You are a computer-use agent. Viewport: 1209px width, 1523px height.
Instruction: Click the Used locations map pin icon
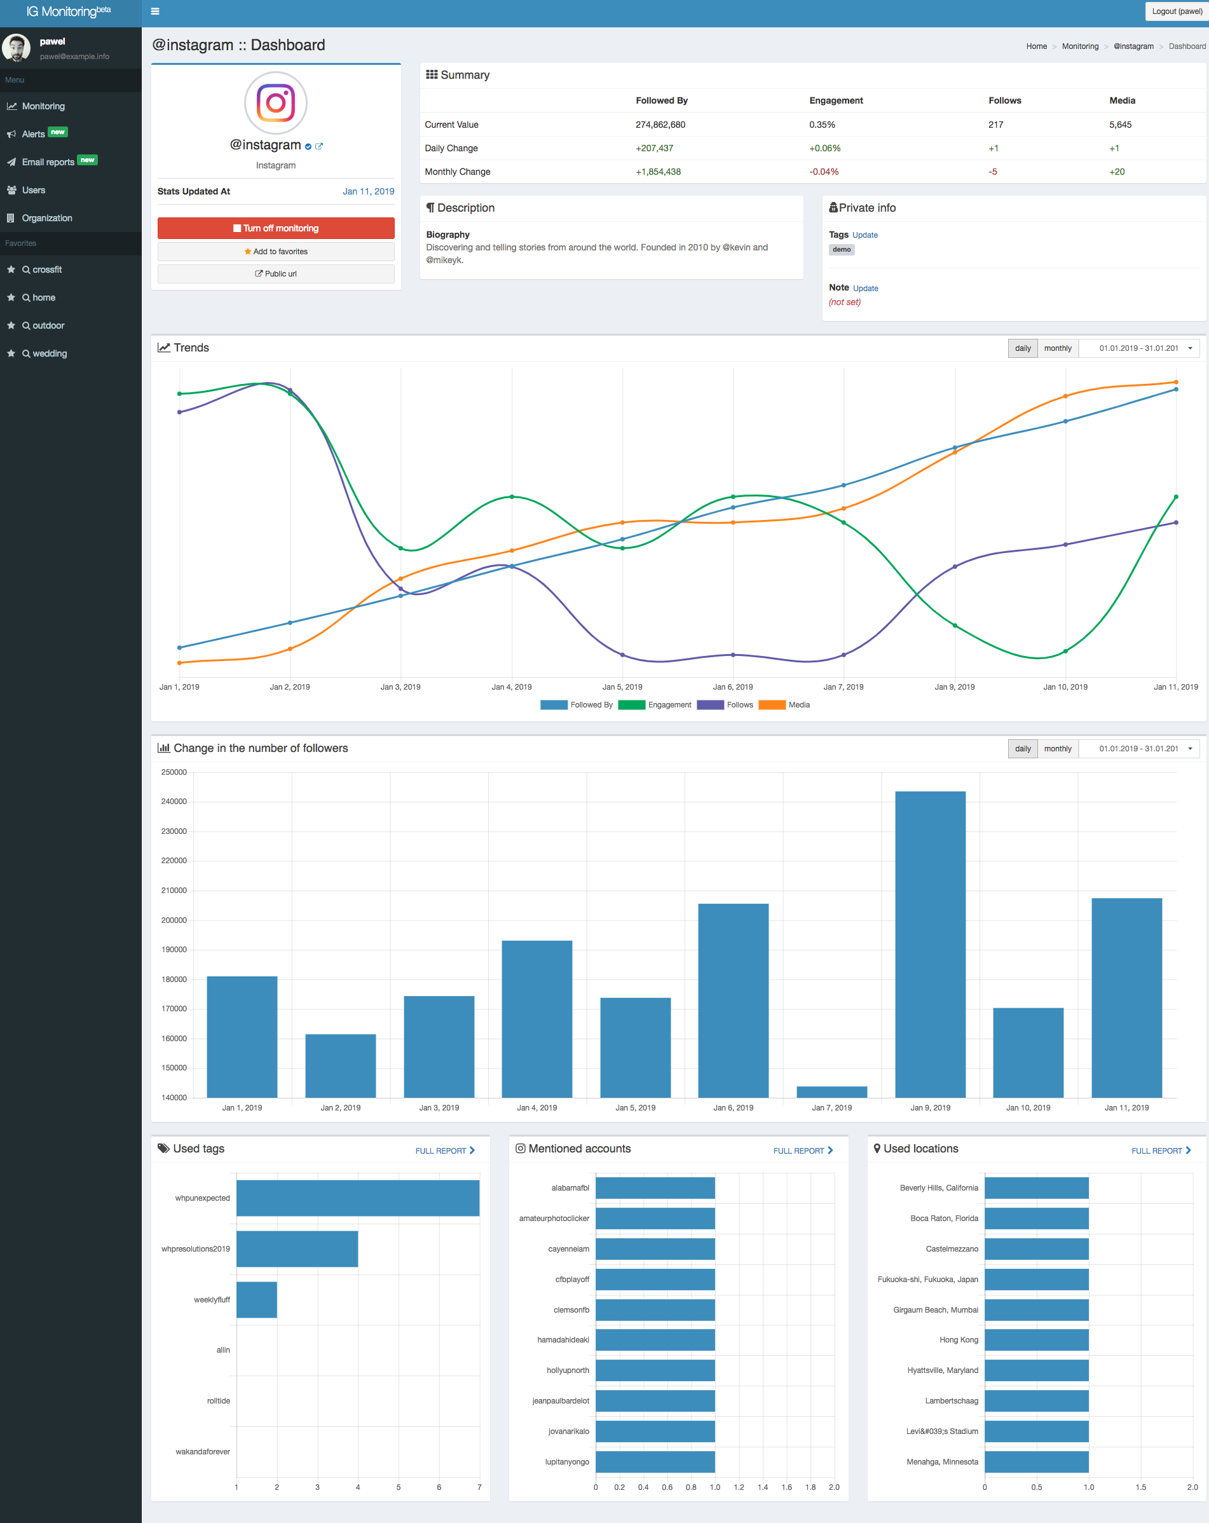pos(878,1148)
